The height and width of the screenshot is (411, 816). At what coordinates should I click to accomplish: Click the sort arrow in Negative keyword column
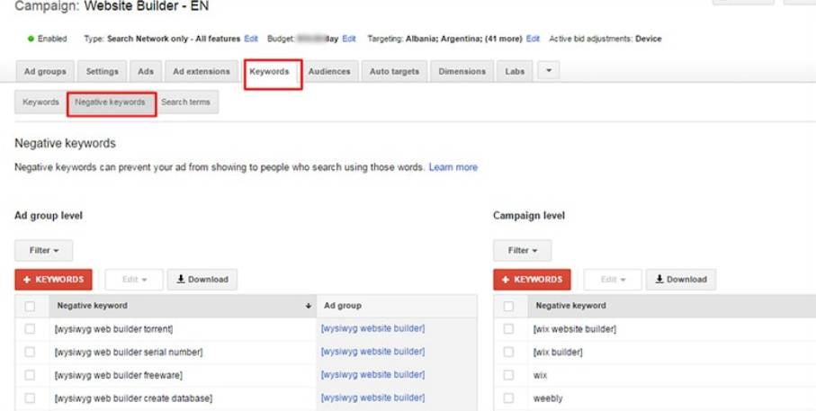tap(309, 306)
